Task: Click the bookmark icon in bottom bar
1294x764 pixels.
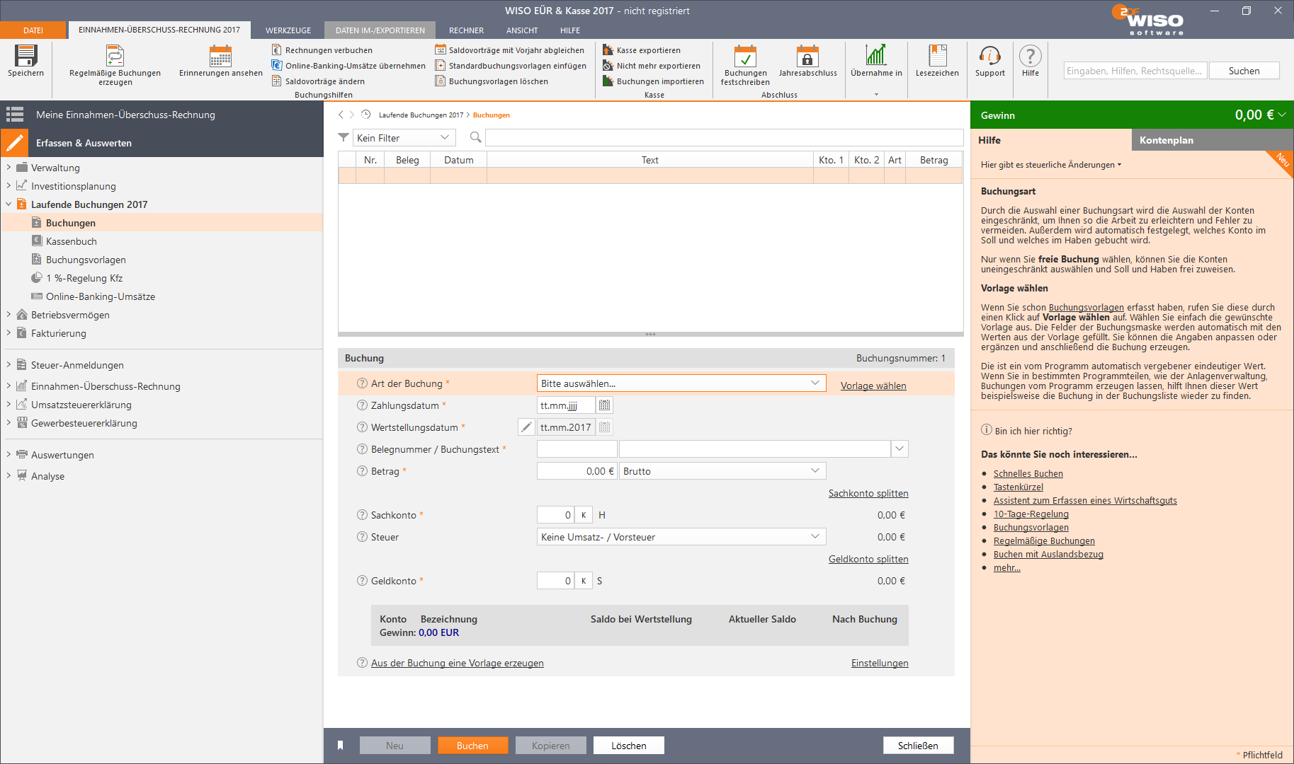Action: click(x=340, y=746)
